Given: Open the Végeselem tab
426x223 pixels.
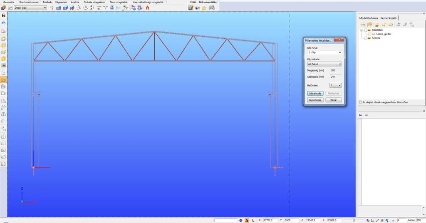Looking at the screenshot, I should point(61,2).
